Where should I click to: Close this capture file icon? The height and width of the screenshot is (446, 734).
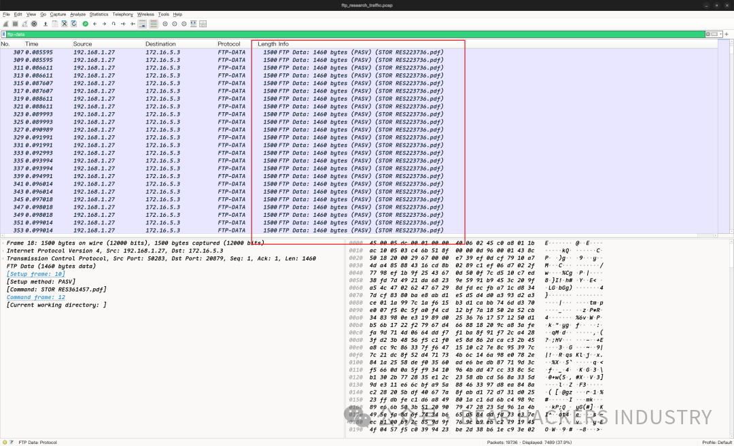(64, 24)
